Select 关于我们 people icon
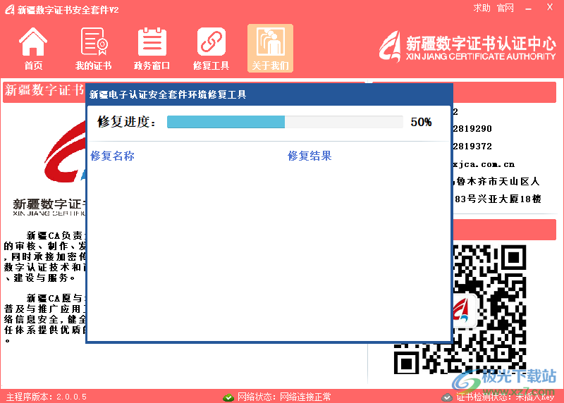Image resolution: width=564 pixels, height=403 pixels. (270, 49)
